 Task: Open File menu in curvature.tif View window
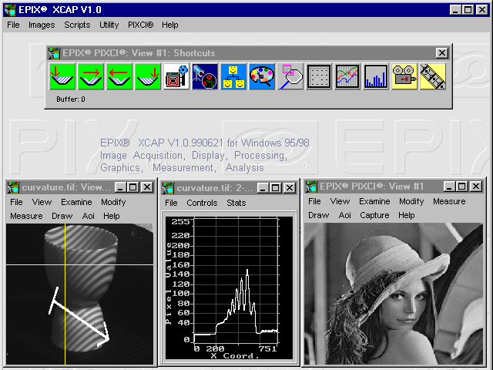[16, 202]
